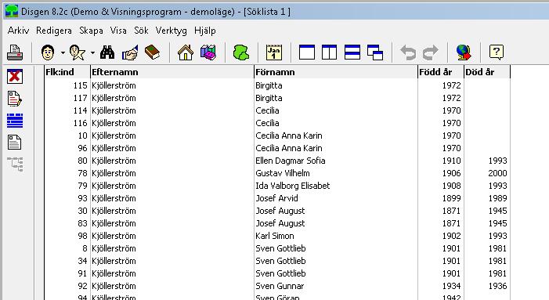This screenshot has width=549, height=300.
Task: Click the tree structure sidebar icon
Action: tap(15, 164)
